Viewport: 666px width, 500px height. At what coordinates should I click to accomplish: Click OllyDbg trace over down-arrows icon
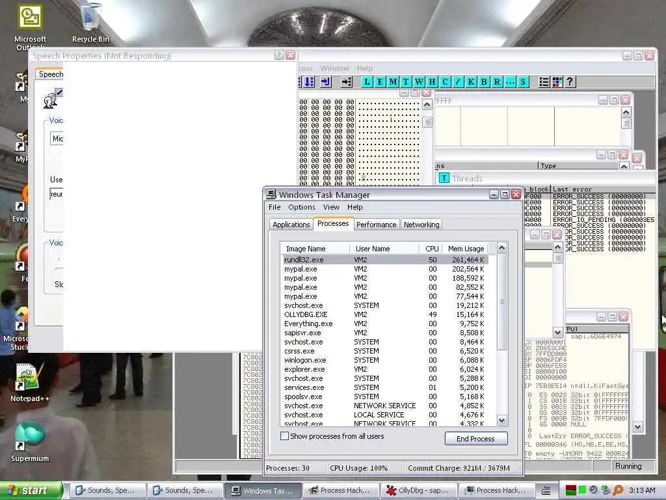(x=309, y=81)
